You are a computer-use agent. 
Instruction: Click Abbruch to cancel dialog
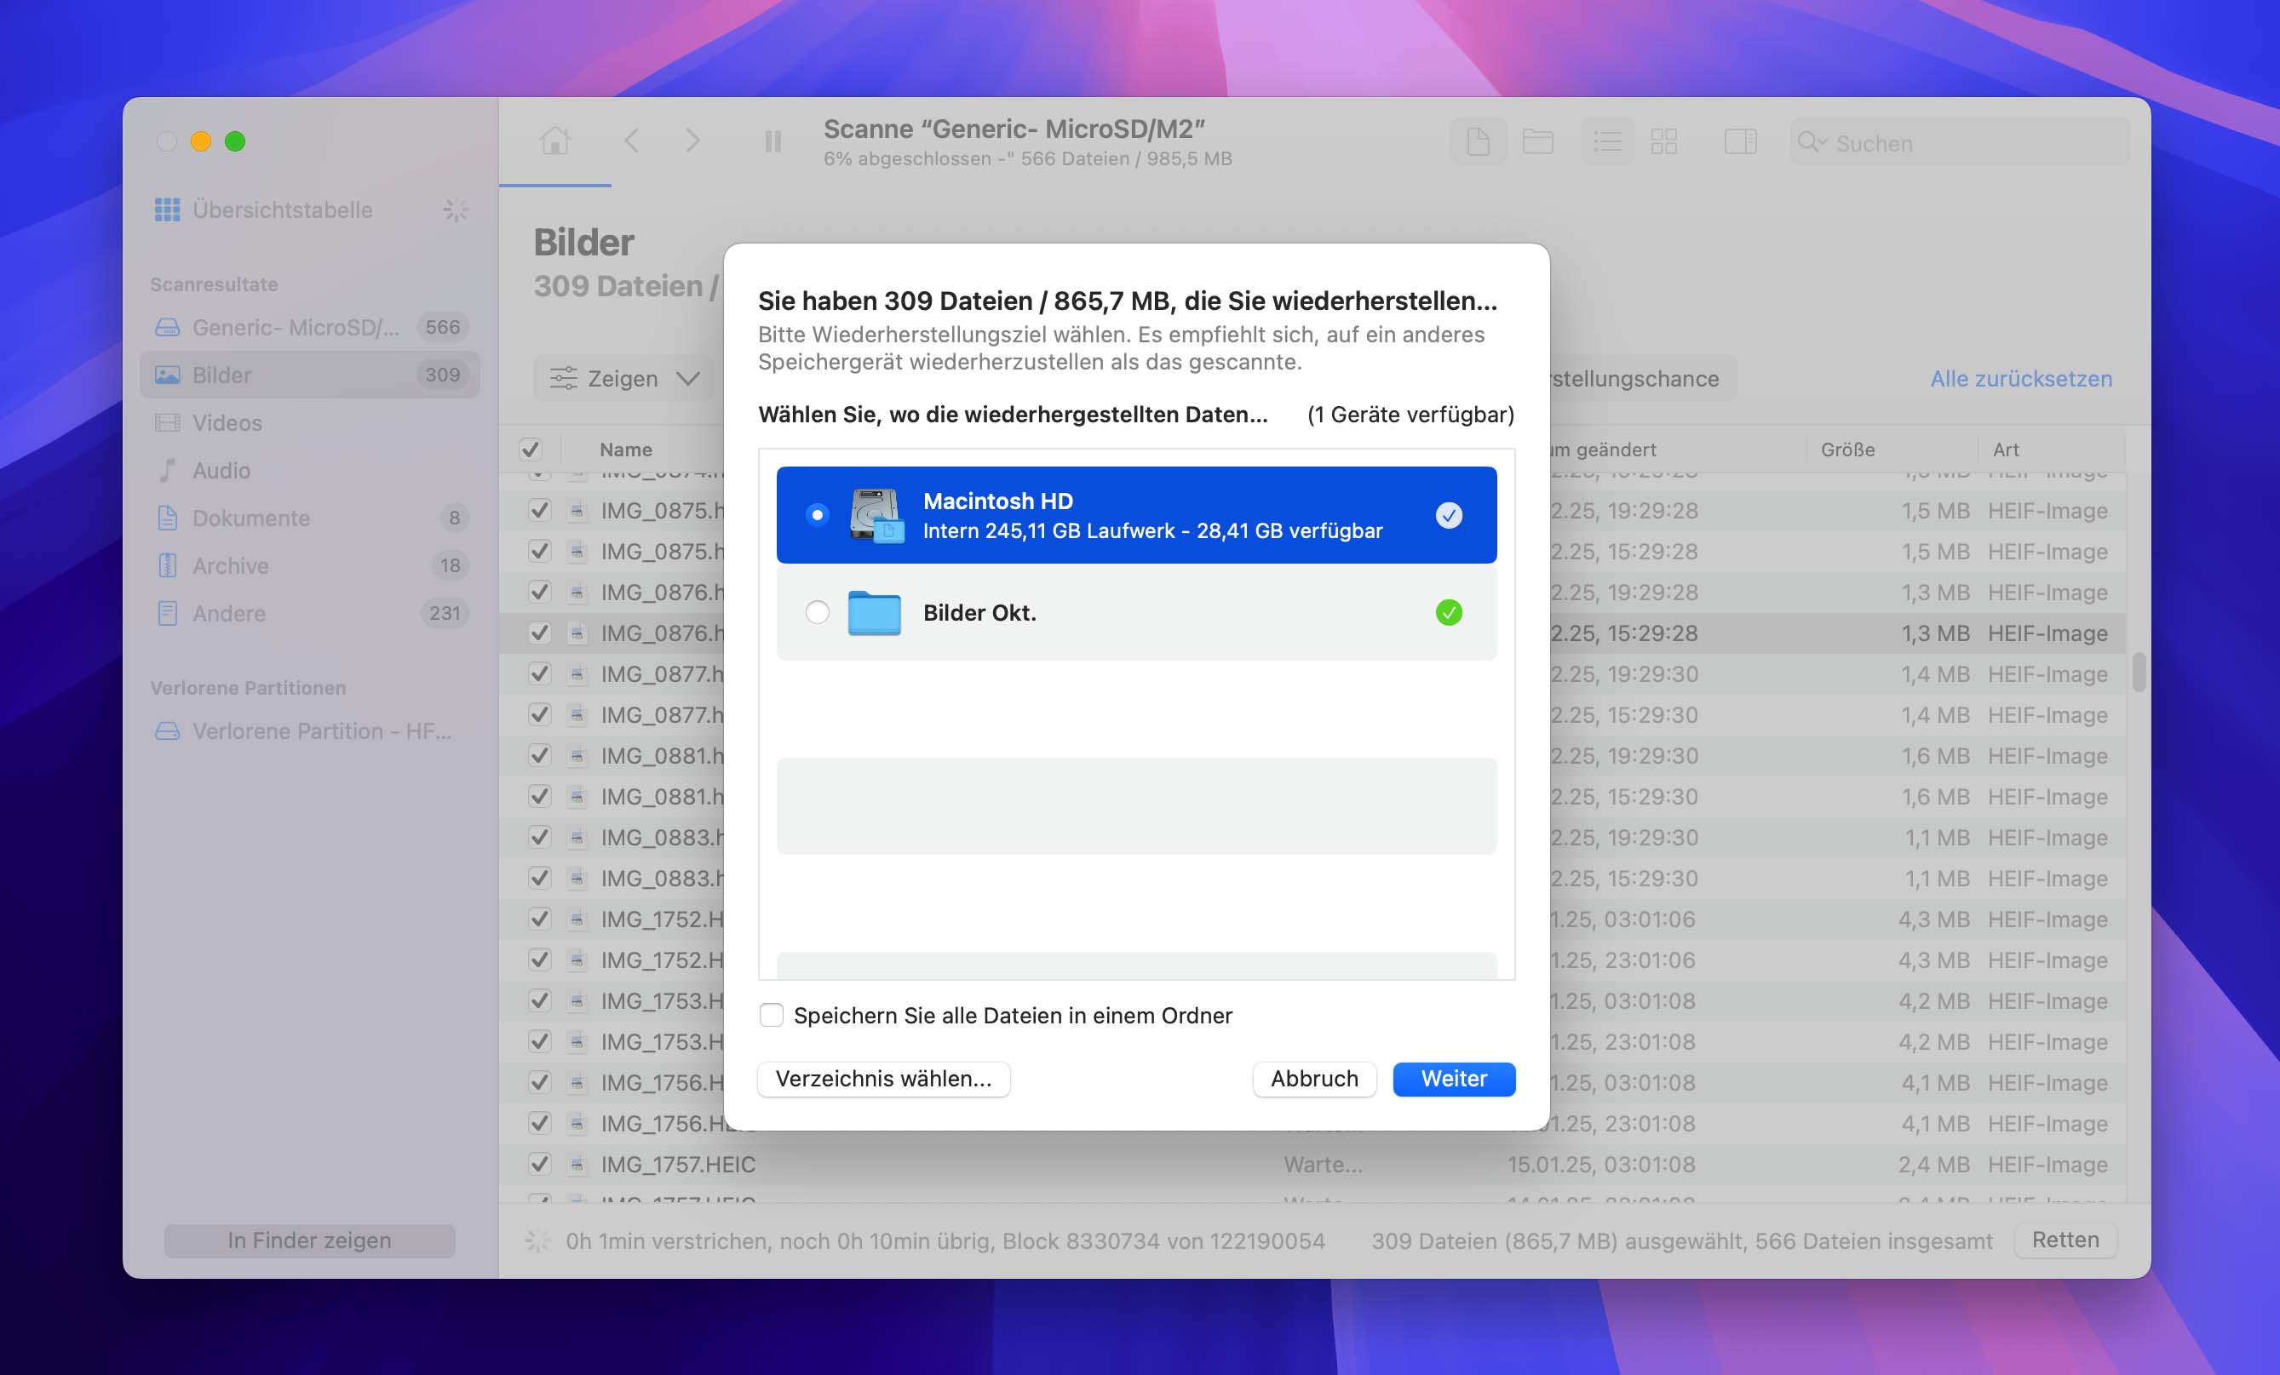tap(1314, 1079)
